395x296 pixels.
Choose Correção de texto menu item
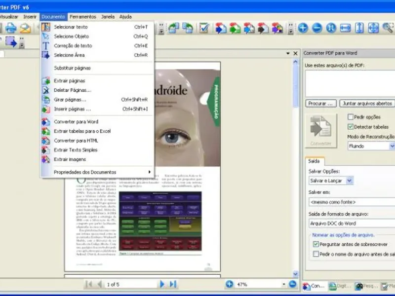(98, 45)
